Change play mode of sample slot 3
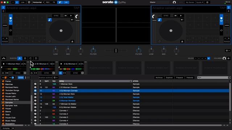 point(65,73)
